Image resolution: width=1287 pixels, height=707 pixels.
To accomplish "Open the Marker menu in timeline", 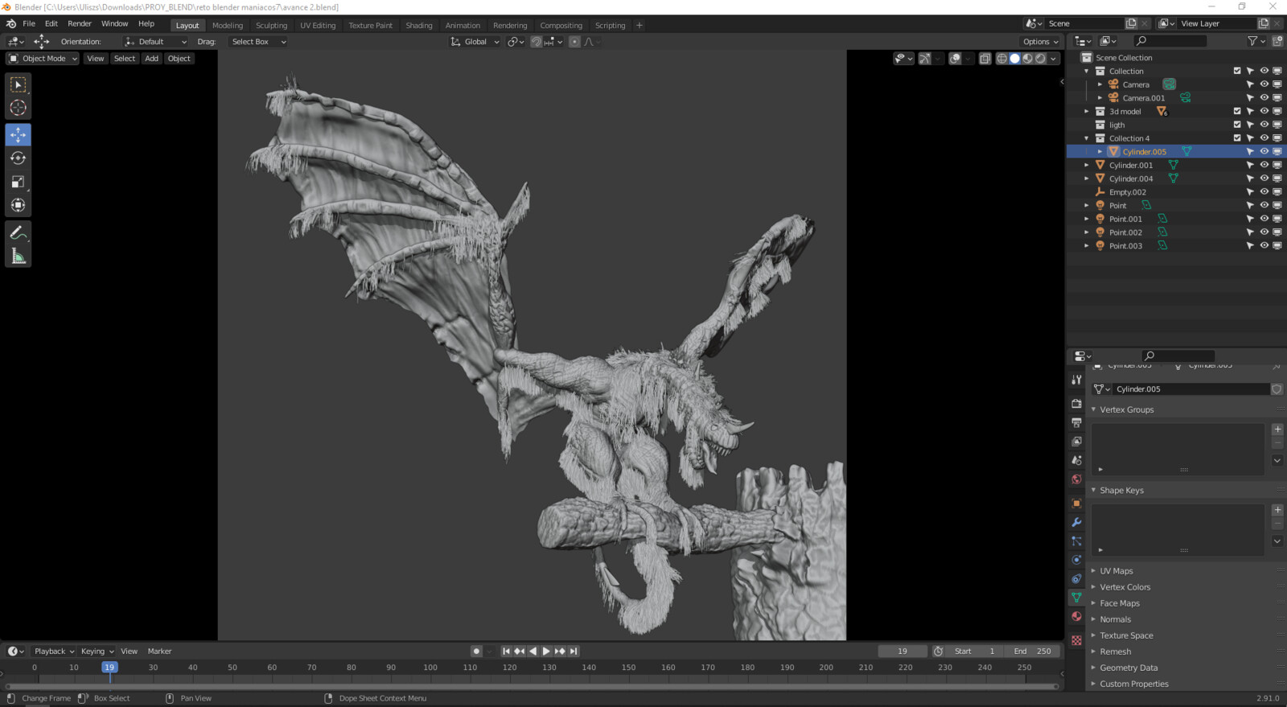I will [159, 652].
